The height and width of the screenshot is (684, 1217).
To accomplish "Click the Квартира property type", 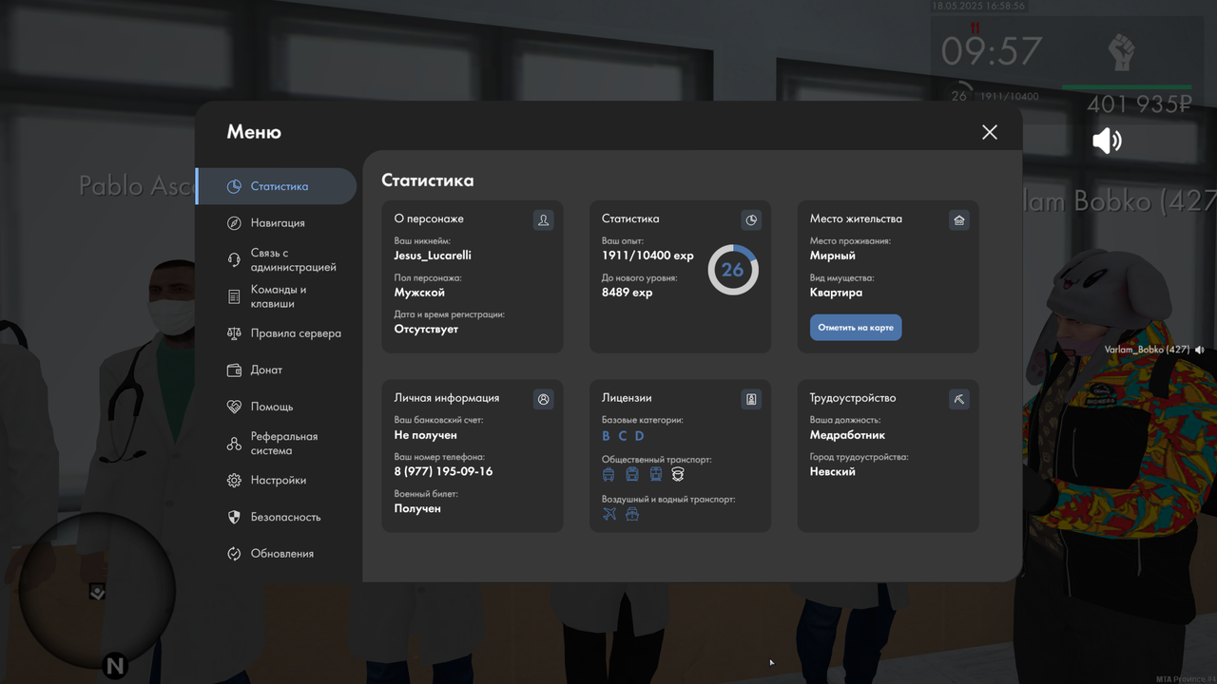I will pyautogui.click(x=837, y=293).
